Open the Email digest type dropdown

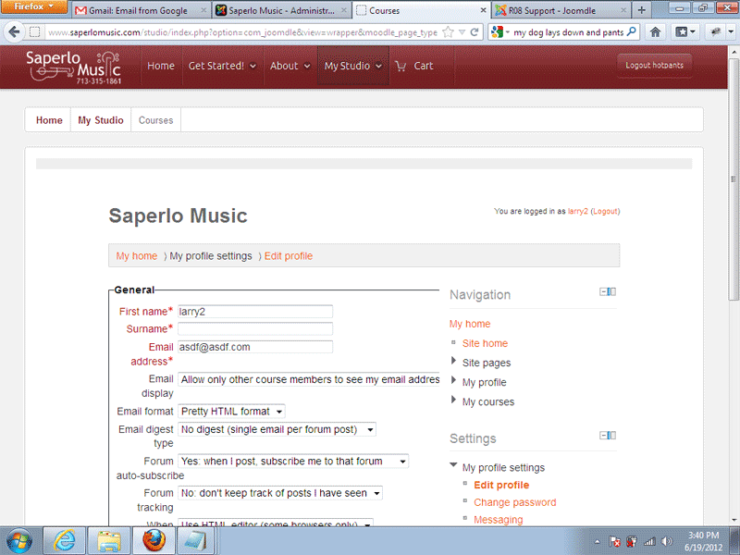277,429
